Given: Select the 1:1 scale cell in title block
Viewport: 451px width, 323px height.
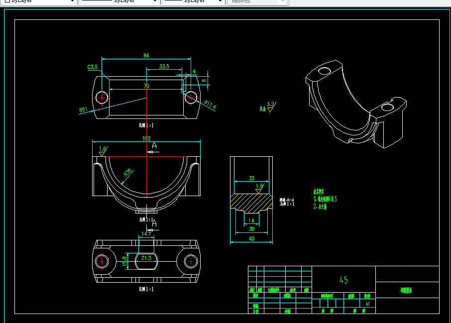Looking at the screenshot, I should pos(367,304).
